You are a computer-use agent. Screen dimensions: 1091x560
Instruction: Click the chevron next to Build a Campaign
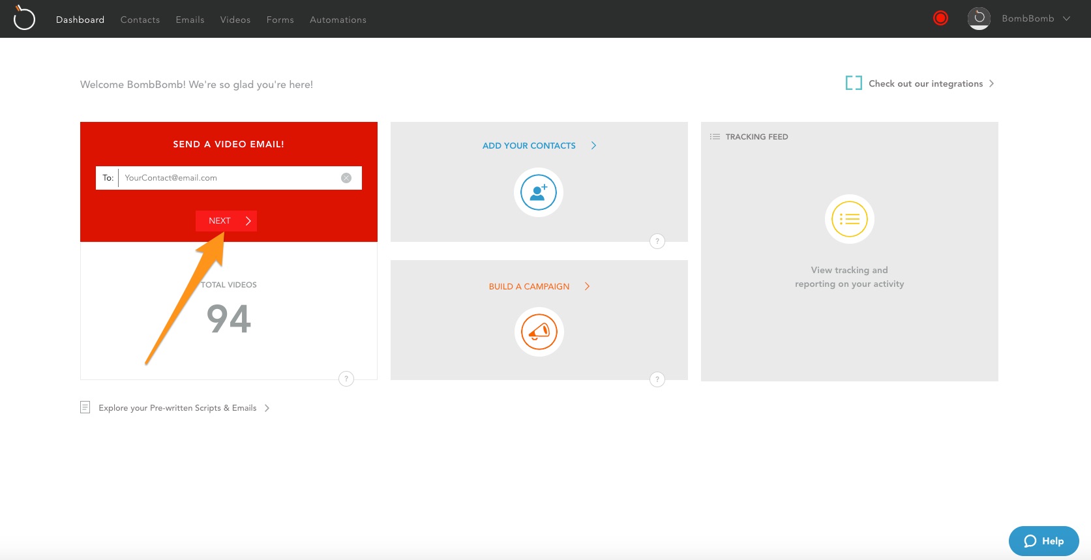[587, 286]
